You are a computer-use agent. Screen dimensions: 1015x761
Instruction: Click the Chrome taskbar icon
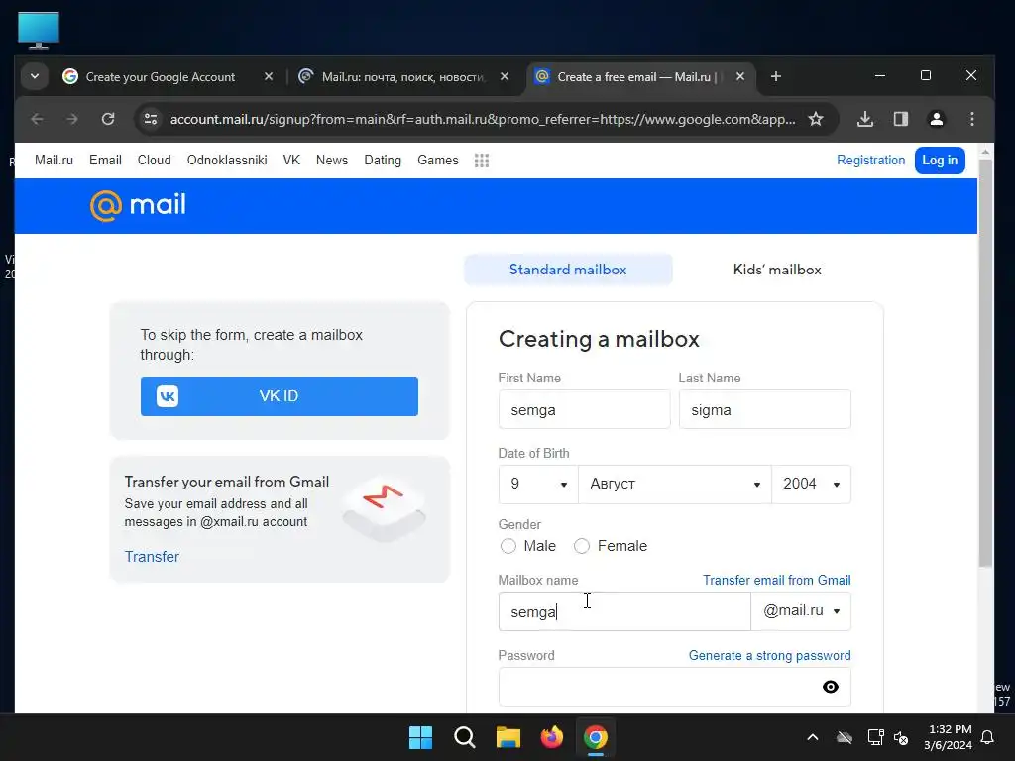click(595, 737)
